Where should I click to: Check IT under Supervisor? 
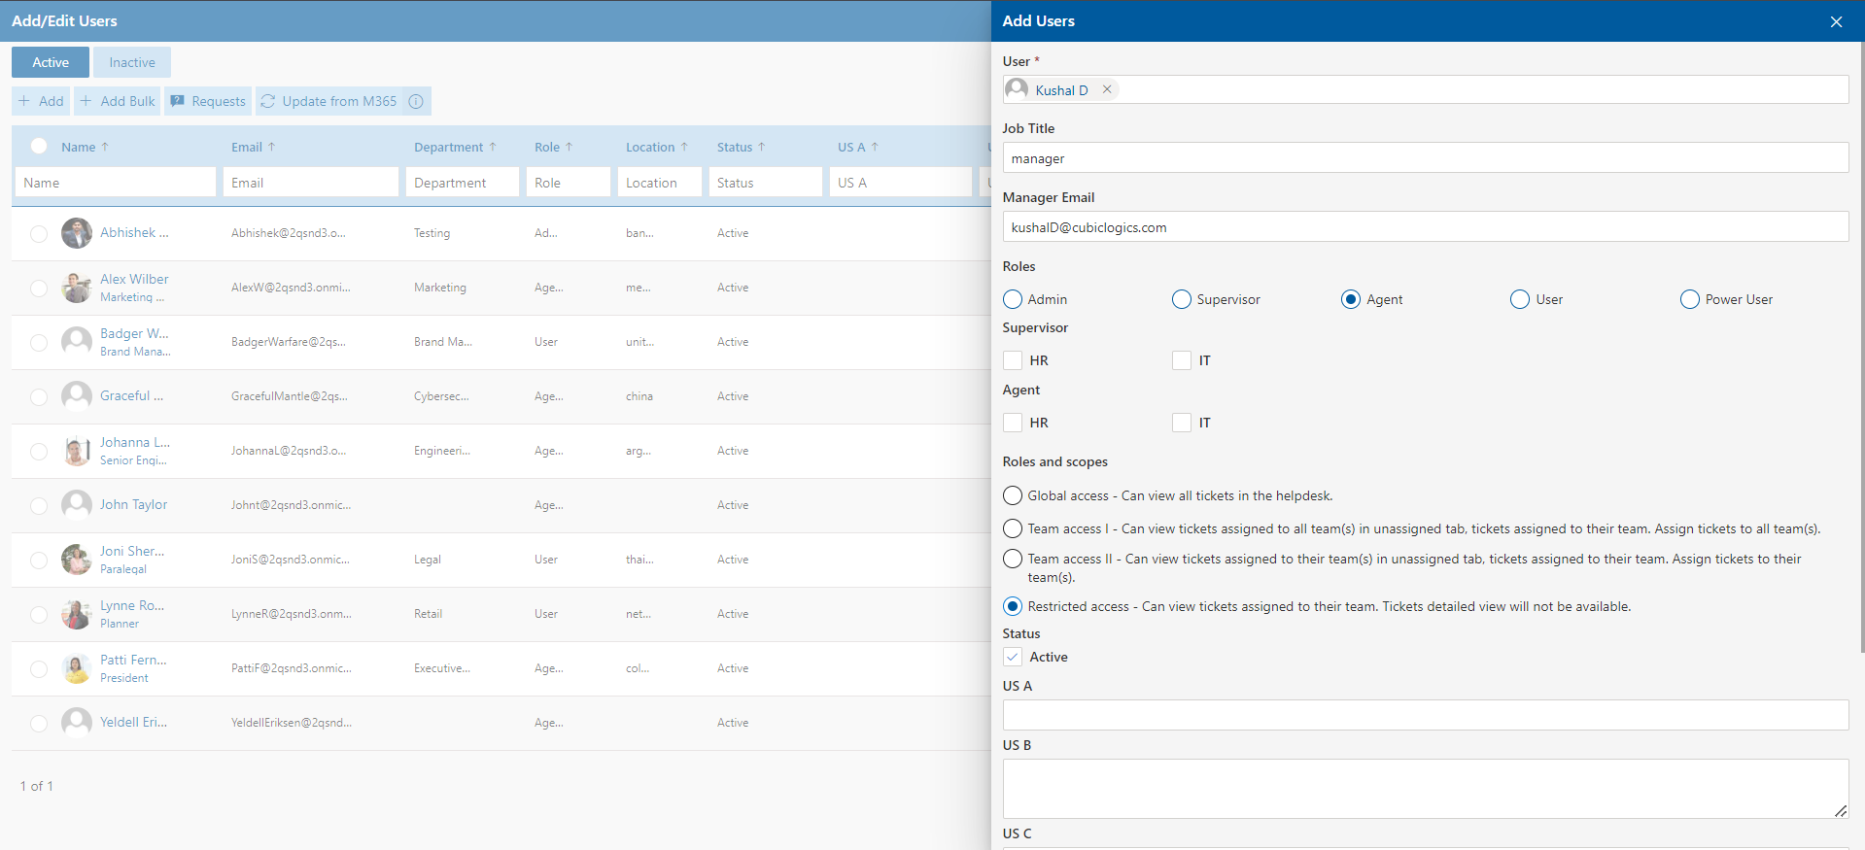coord(1182,360)
